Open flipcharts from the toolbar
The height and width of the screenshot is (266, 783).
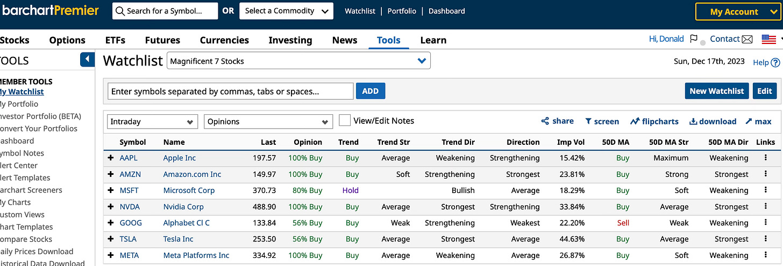click(654, 121)
